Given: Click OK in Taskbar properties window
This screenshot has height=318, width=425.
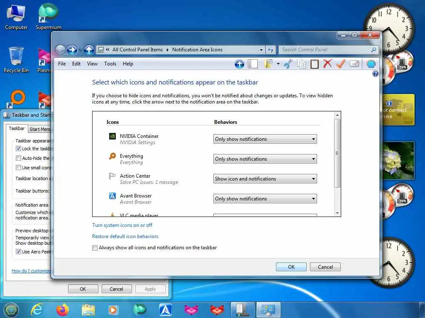Looking at the screenshot, I should pyautogui.click(x=83, y=289).
